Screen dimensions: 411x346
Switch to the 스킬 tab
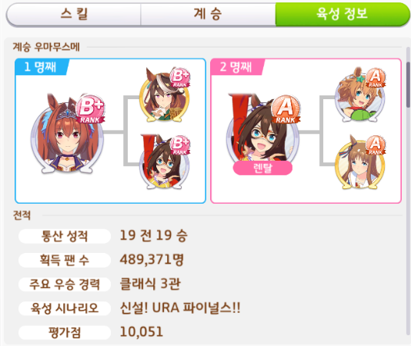pos(74,14)
